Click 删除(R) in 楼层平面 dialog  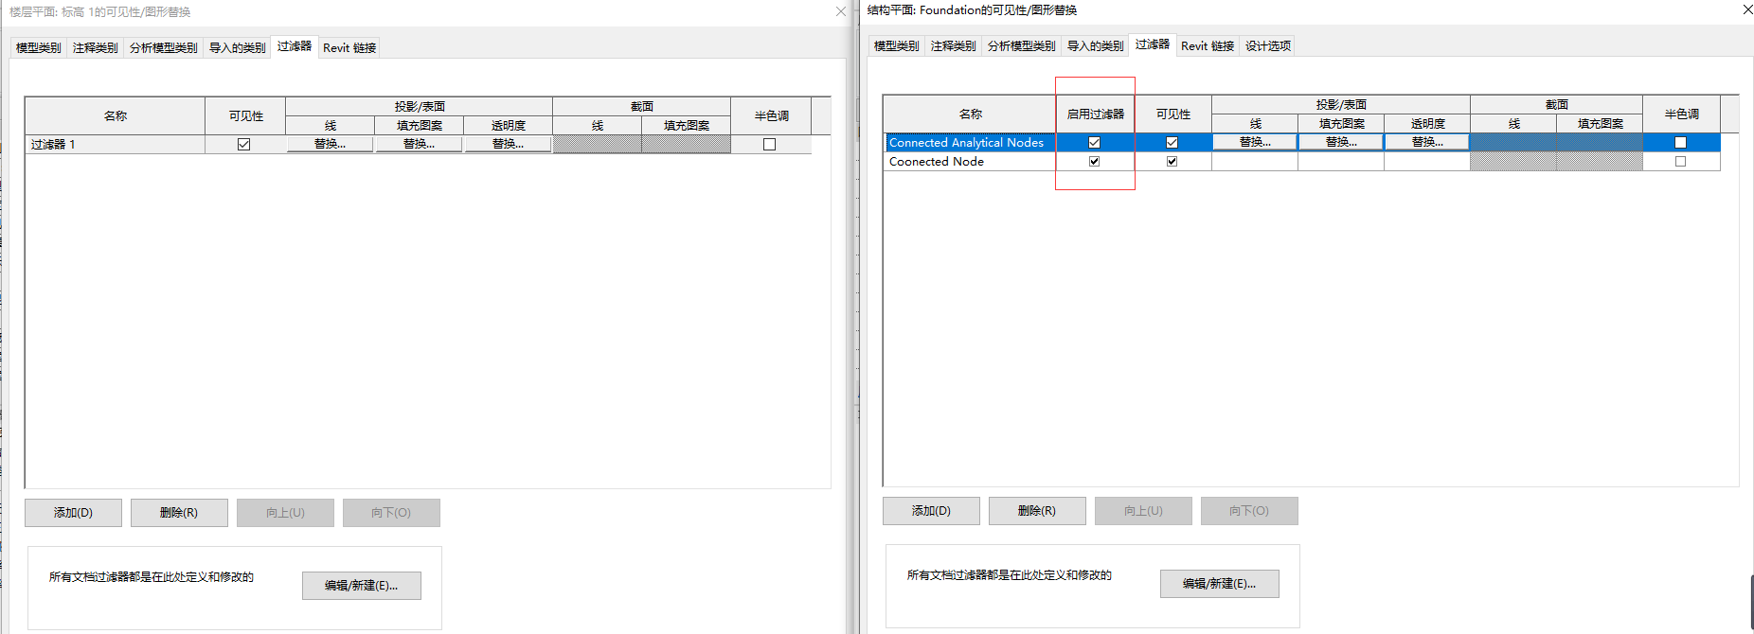(x=179, y=513)
